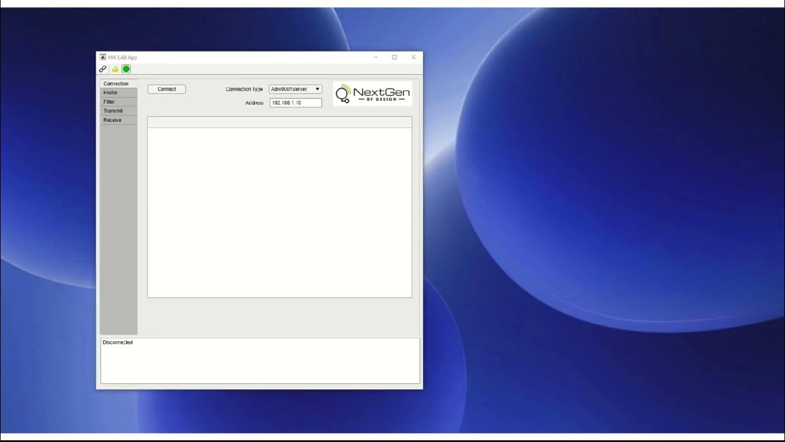Click the Address field showing 192.168.1.10

point(296,103)
